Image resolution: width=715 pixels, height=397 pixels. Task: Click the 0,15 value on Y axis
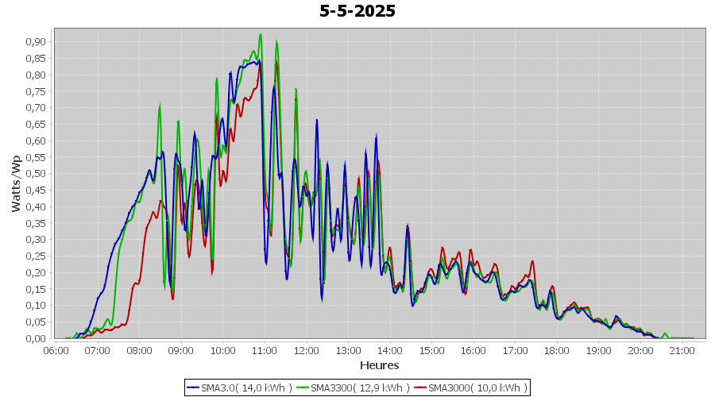(36, 289)
